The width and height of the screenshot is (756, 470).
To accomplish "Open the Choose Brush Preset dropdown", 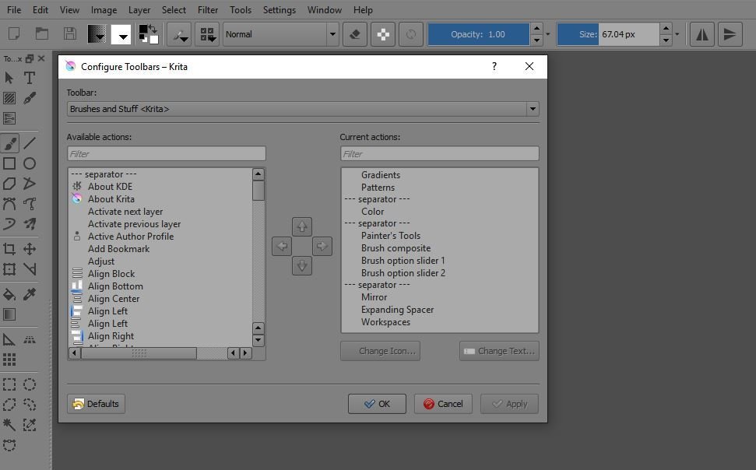I will pos(207,34).
